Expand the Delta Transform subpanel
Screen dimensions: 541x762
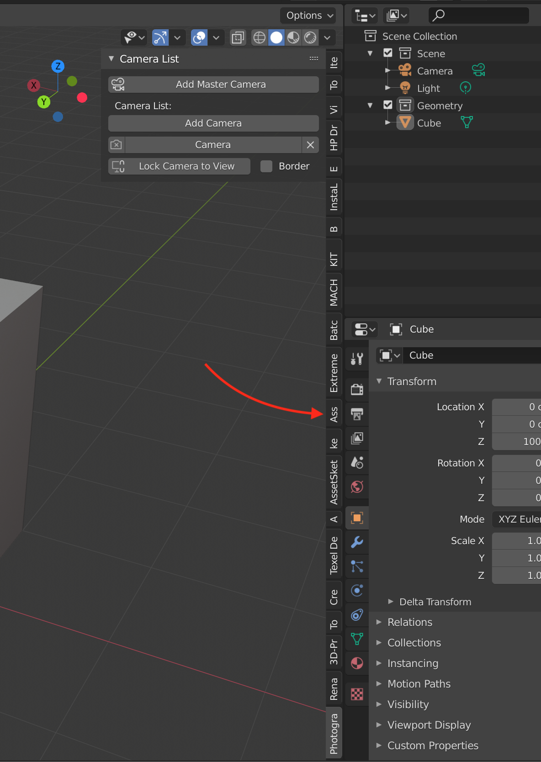coord(391,602)
